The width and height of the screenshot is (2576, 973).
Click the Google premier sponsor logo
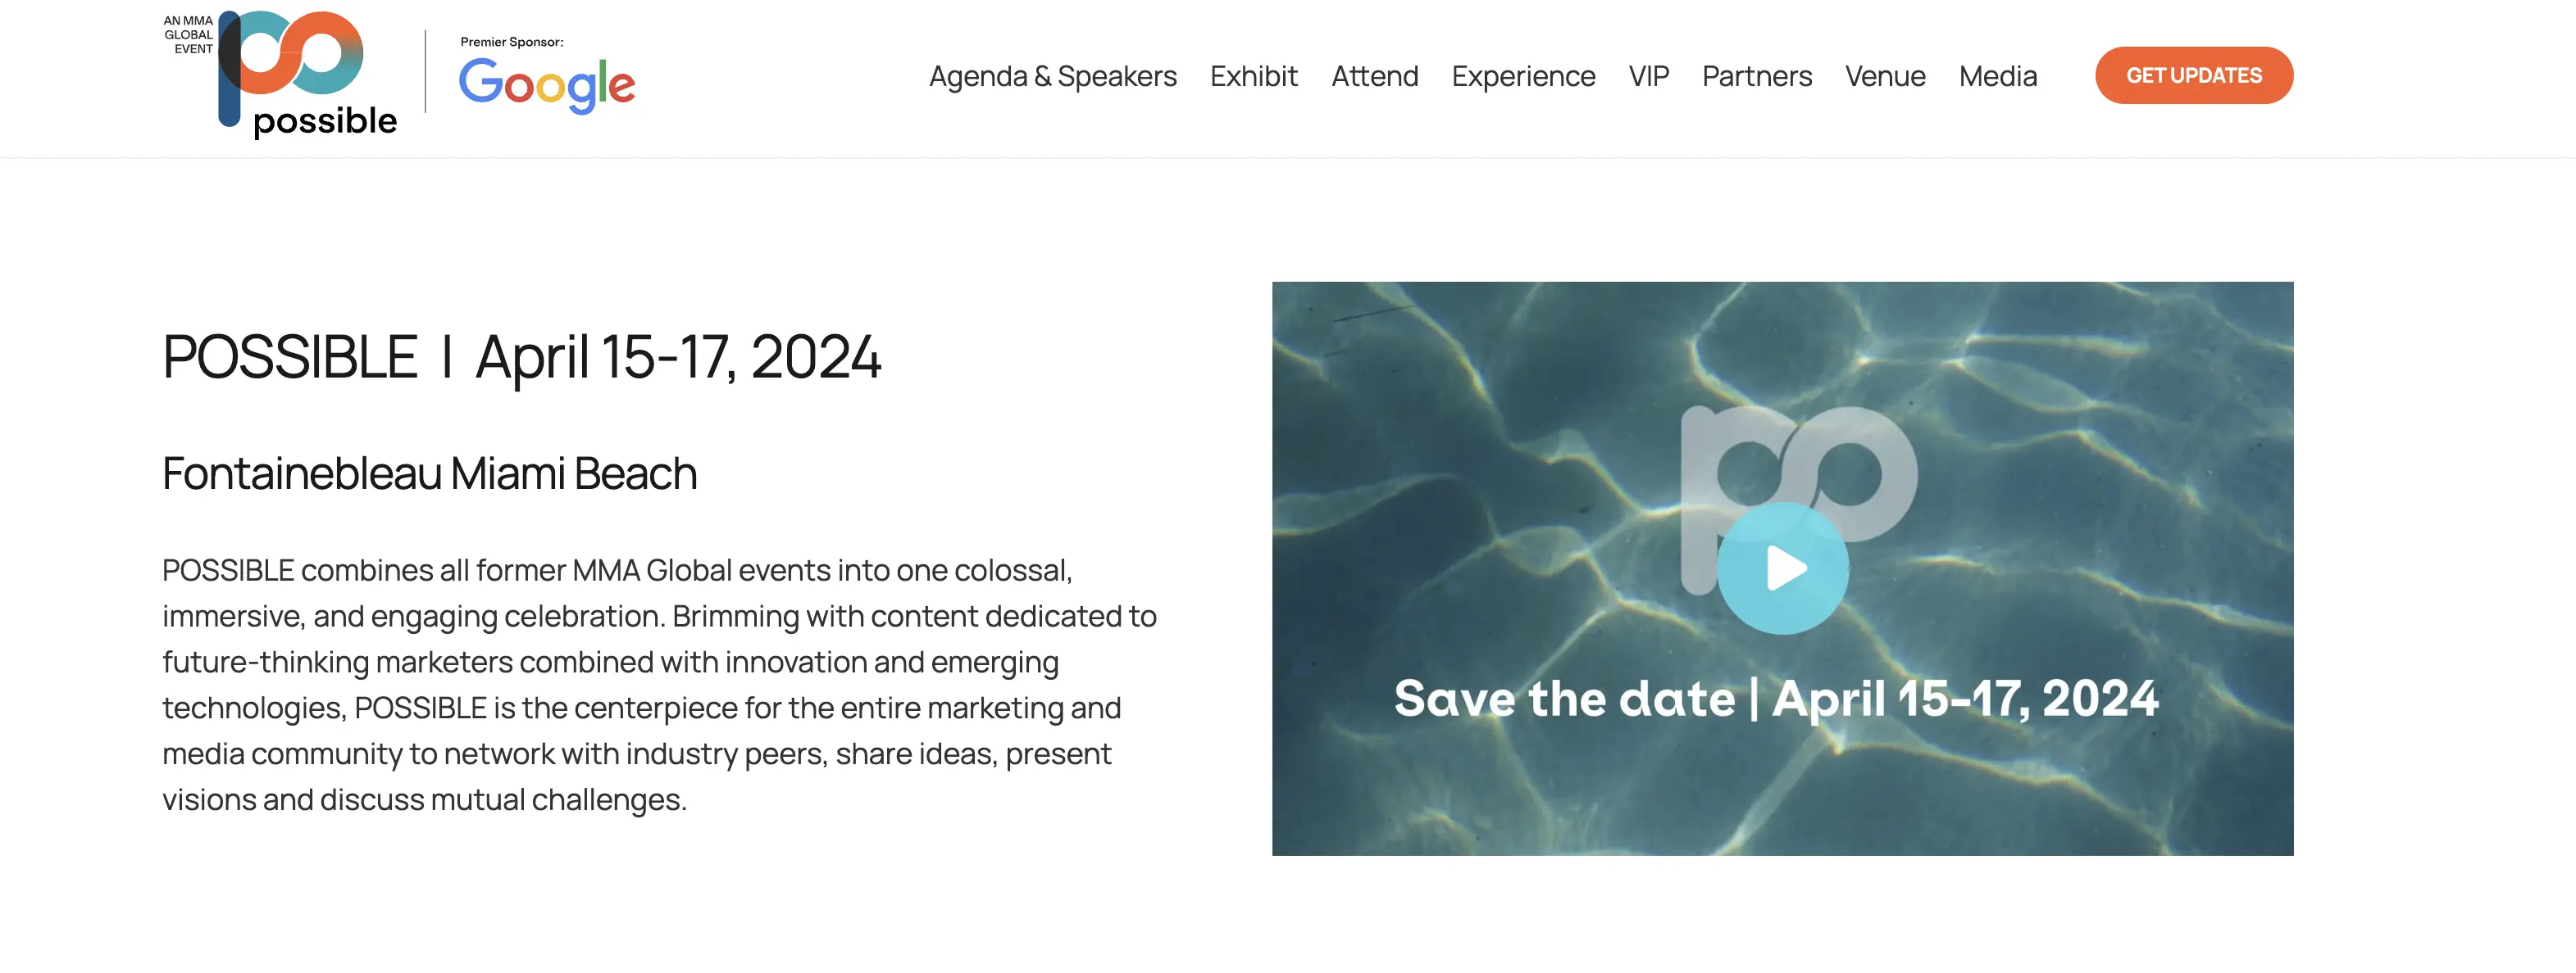click(547, 85)
